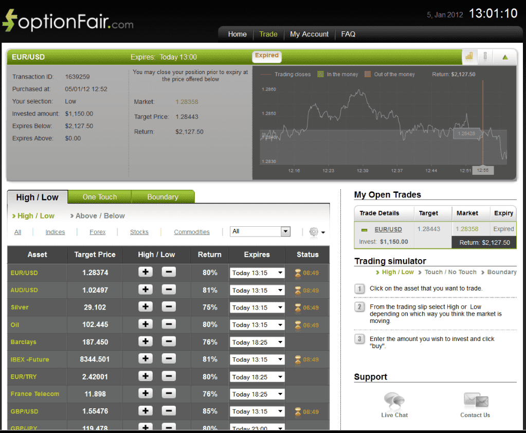The height and width of the screenshot is (433, 526).
Task: Open Oil expiry dropdown
Action: (x=257, y=325)
